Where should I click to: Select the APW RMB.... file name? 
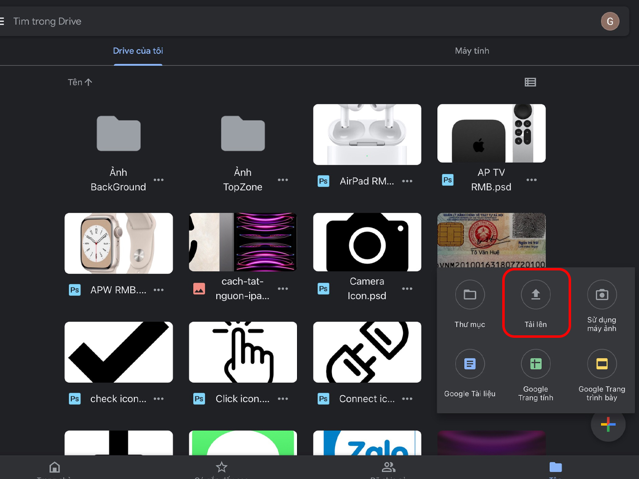pyautogui.click(x=118, y=290)
